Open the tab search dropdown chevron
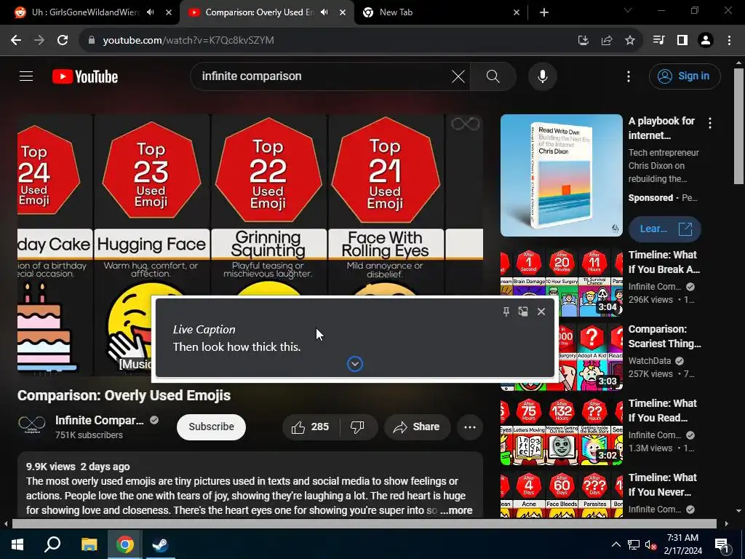 pos(628,10)
